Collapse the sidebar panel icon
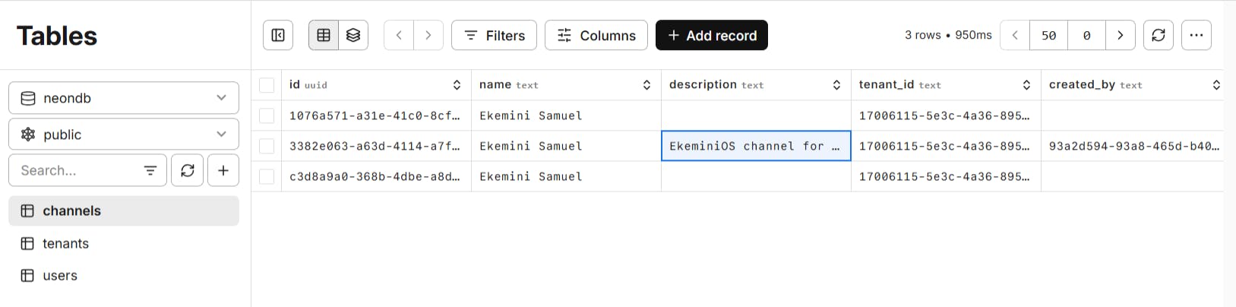Viewport: 1236px width, 307px height. point(278,35)
